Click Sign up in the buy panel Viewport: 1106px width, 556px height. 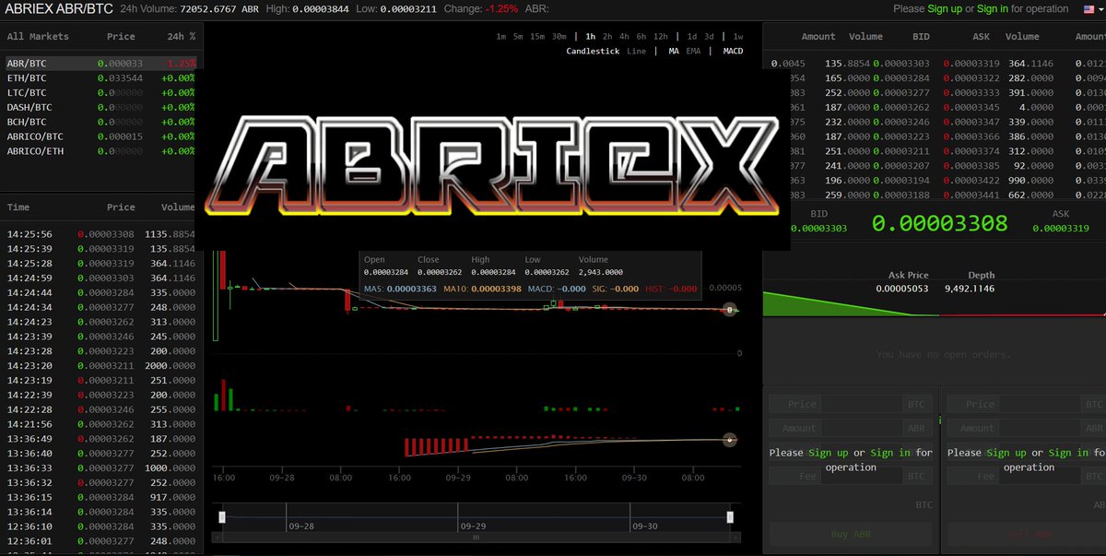829,453
